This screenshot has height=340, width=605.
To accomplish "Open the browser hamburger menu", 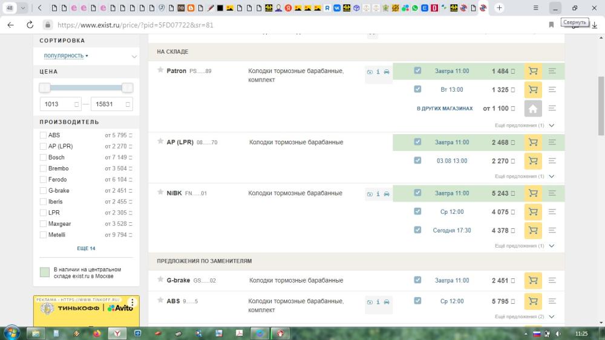I will [535, 8].
